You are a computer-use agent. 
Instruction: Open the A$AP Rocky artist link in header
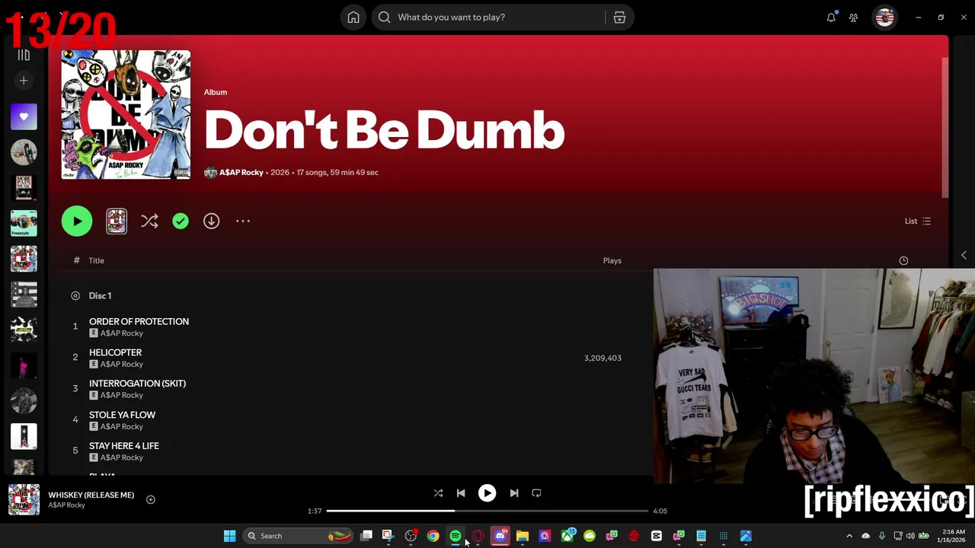tap(241, 173)
